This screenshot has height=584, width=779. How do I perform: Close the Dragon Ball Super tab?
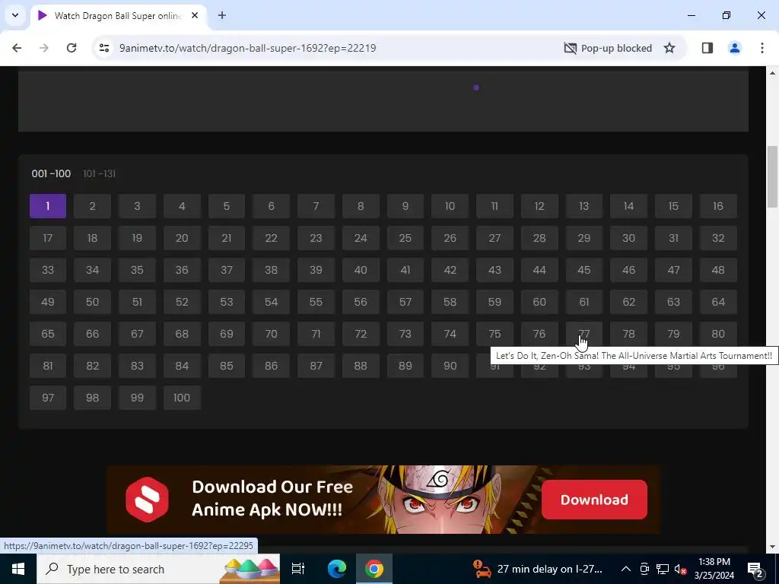coord(195,15)
